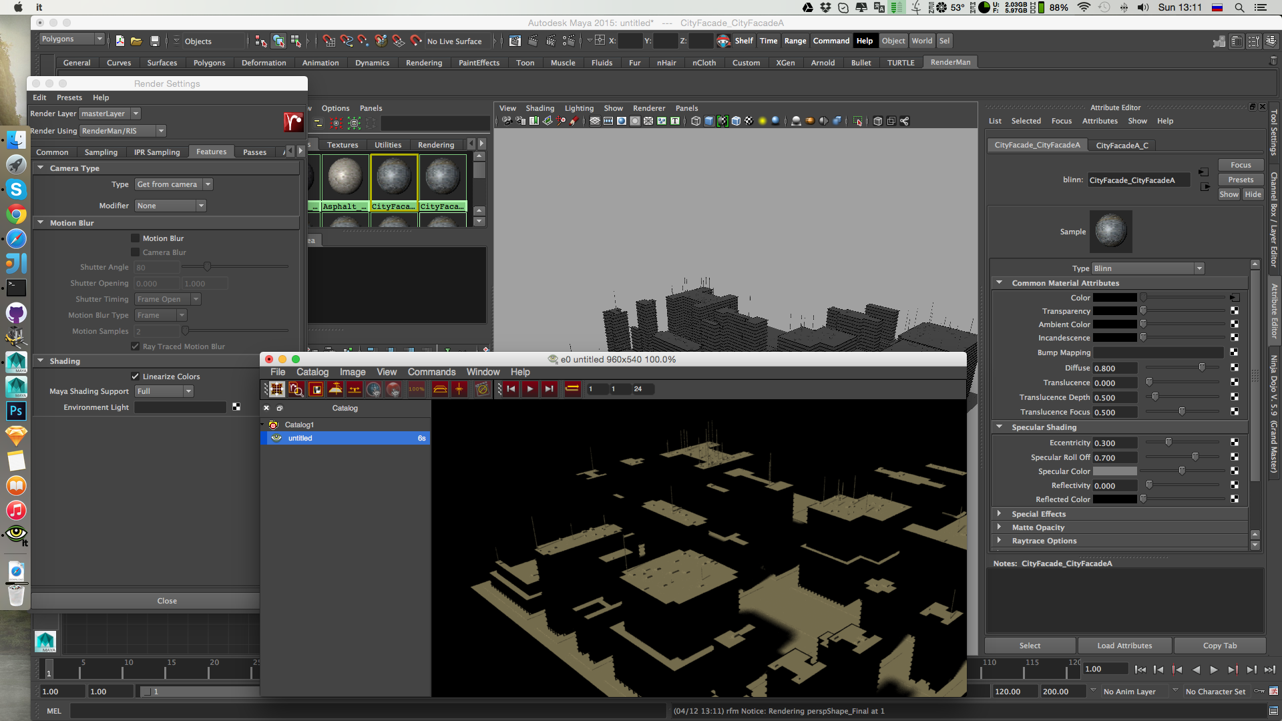Click the RenderMan logo icon in Render Settings
Viewport: 1282px width, 721px height.
tap(293, 122)
